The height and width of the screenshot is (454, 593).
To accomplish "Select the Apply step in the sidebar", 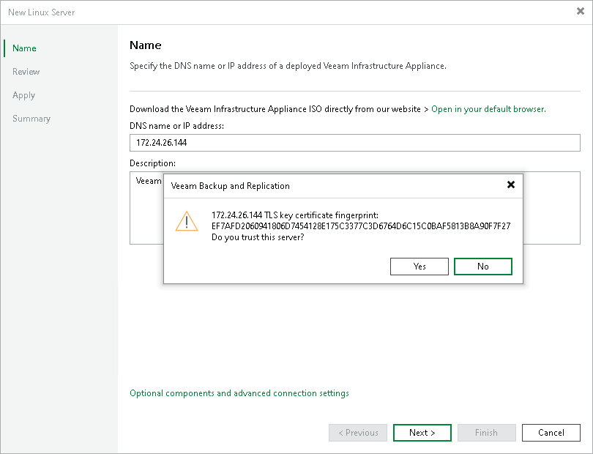I will pos(23,94).
